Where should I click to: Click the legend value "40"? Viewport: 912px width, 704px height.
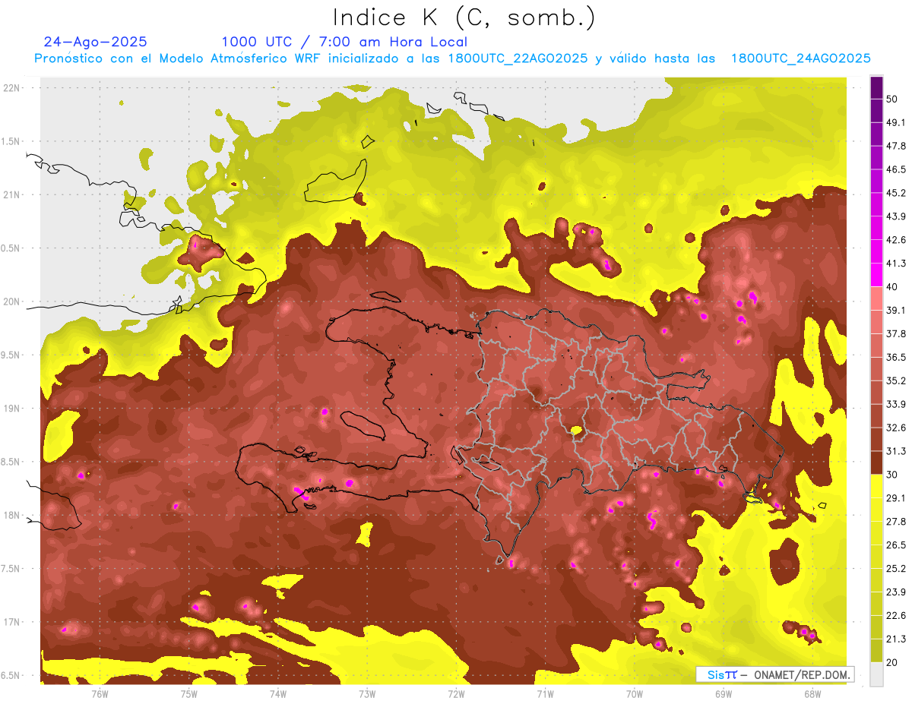pos(893,287)
